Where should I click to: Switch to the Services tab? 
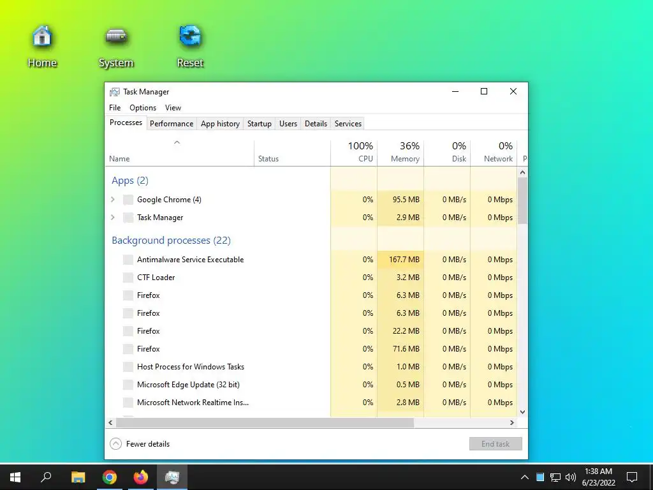coord(348,124)
